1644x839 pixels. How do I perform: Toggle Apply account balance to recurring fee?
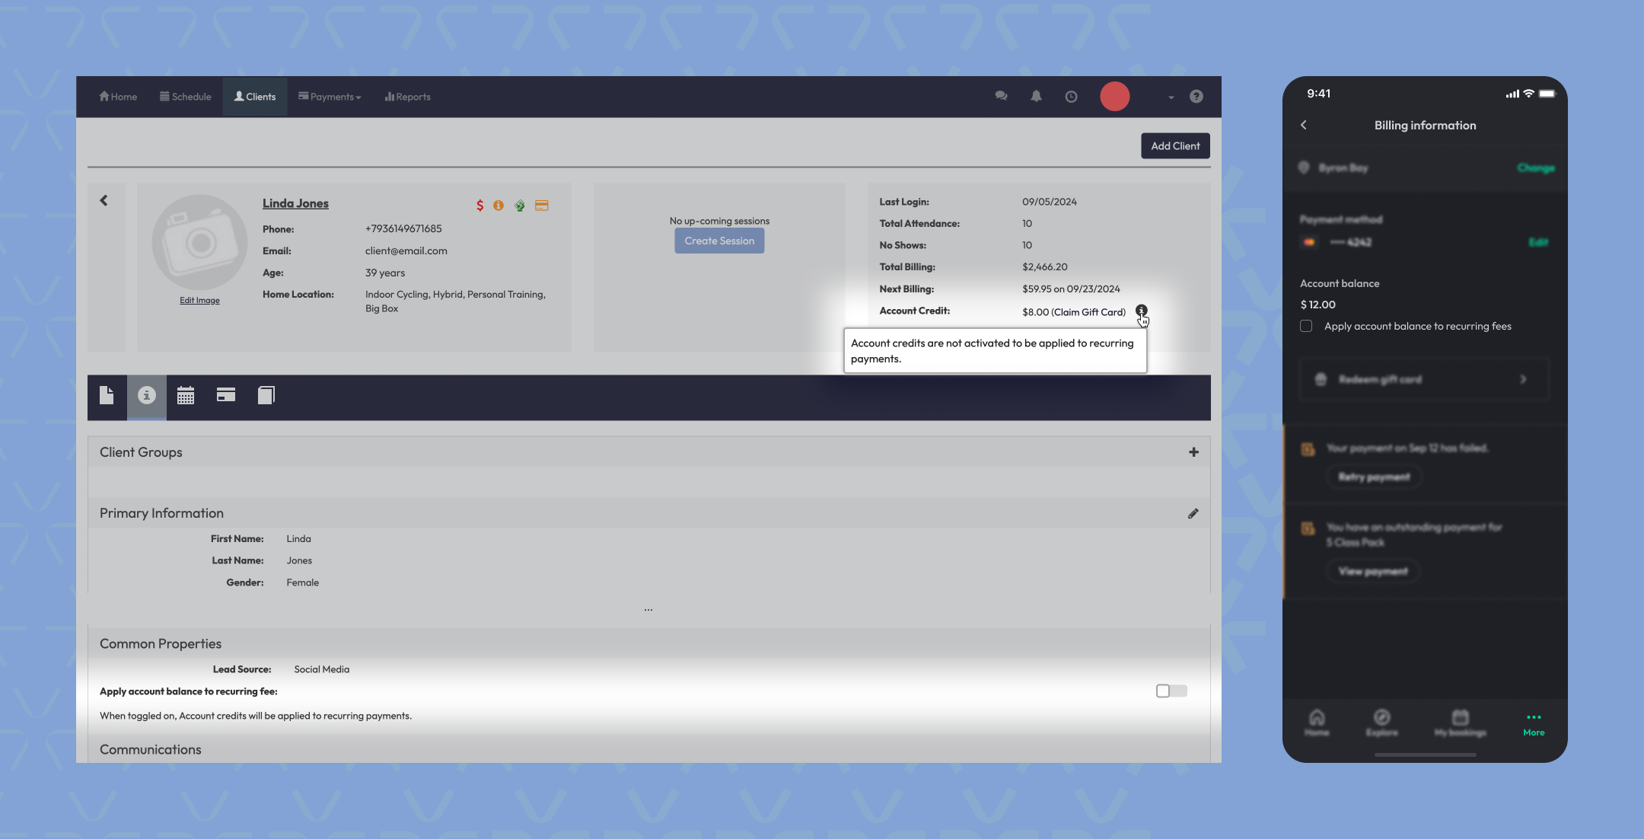tap(1171, 691)
